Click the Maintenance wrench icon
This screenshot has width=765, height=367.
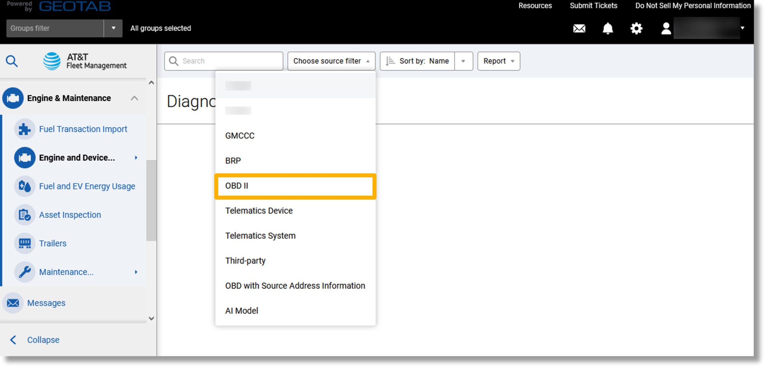(25, 272)
